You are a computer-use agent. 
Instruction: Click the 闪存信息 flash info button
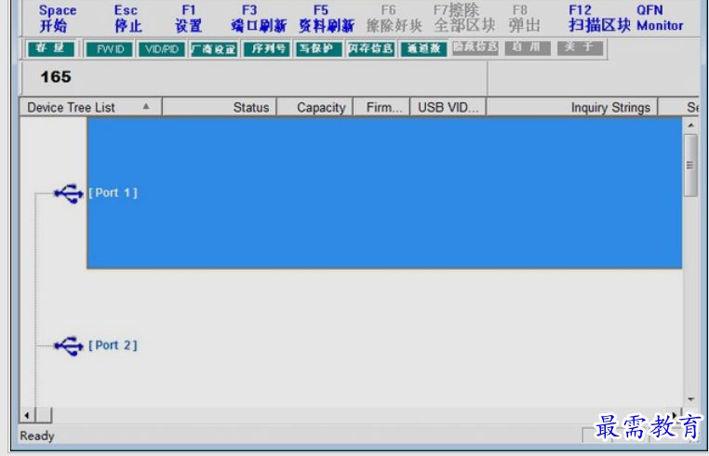coord(371,48)
